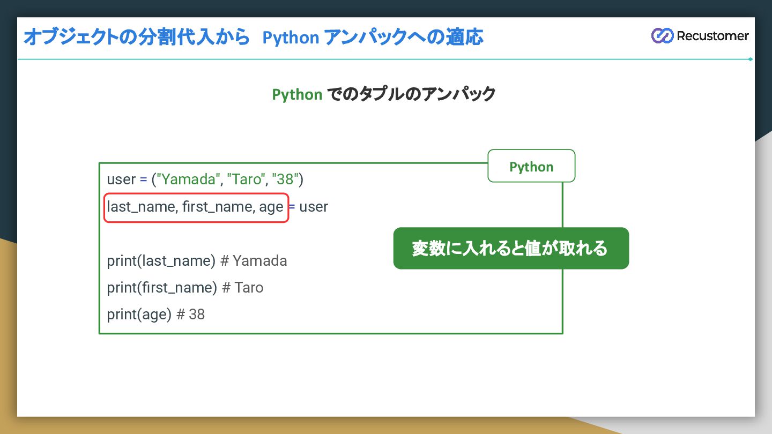Click the green Python label box
772x434 pixels.
pos(531,166)
